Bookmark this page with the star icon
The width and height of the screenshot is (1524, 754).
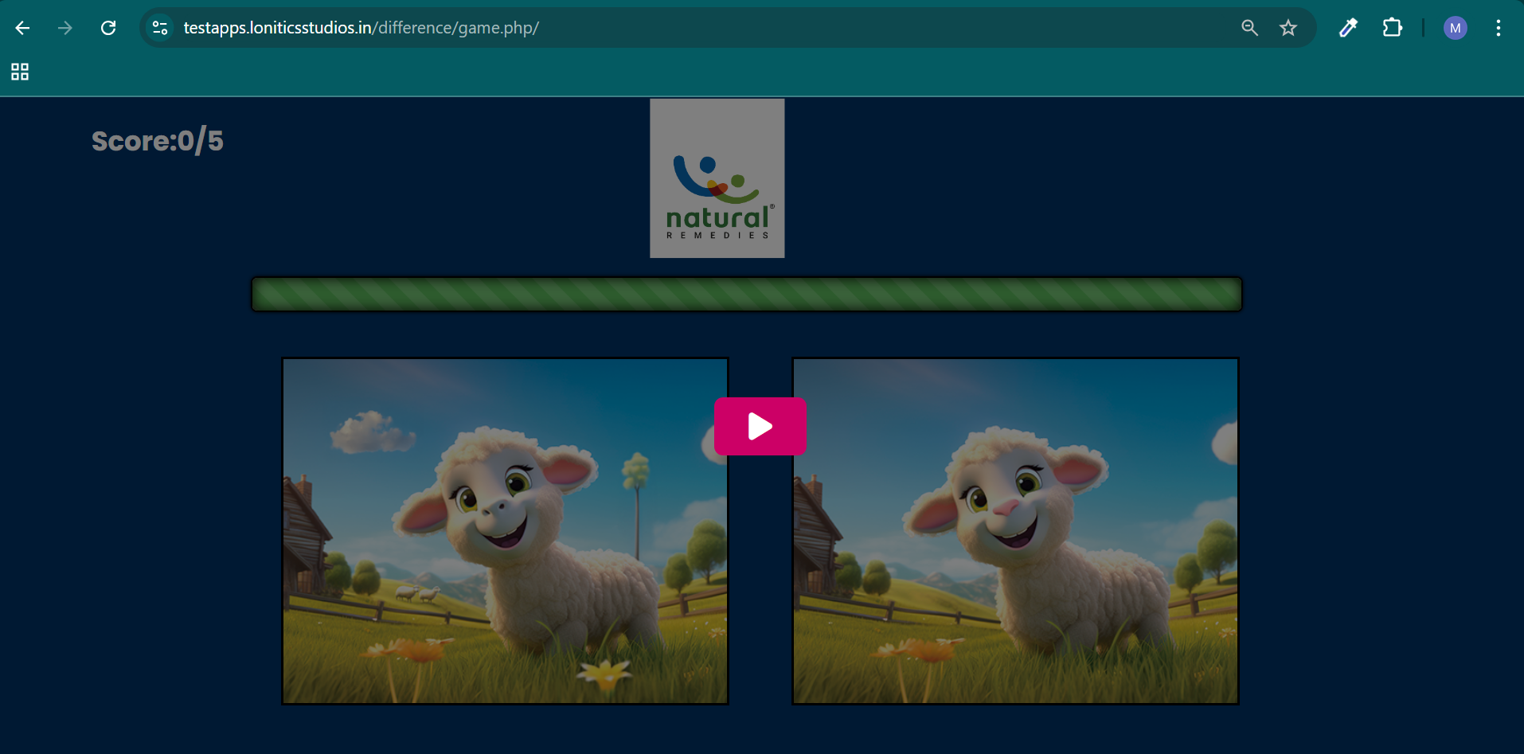[x=1288, y=28]
